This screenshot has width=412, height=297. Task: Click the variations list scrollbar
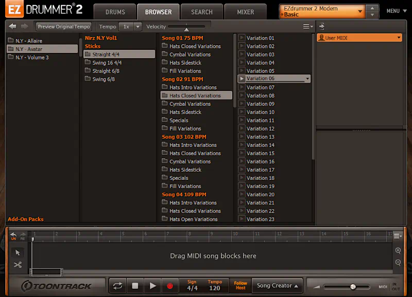pos(313,97)
